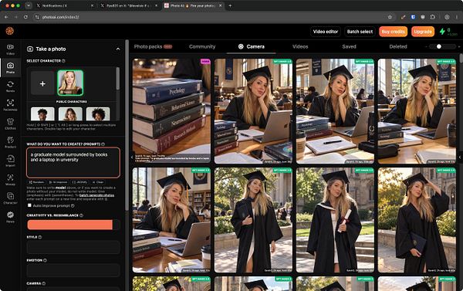Screen dimensions: 463x291
Task: Click the Buy credits button
Action: pyautogui.click(x=393, y=32)
